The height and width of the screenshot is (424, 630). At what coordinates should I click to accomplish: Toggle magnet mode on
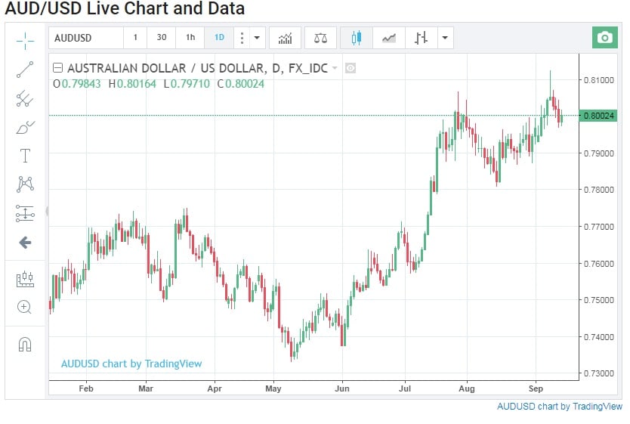[25, 344]
